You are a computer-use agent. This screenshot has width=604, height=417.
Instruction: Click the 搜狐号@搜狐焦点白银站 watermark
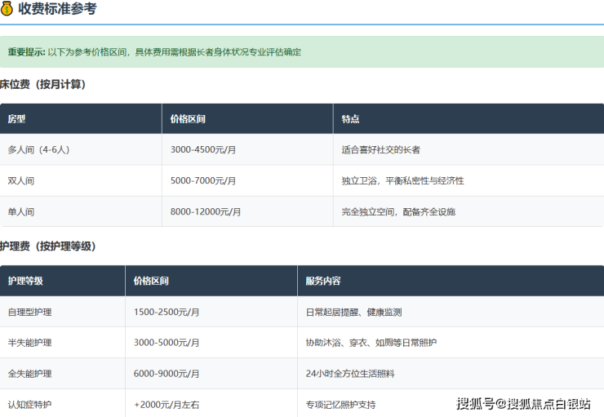pos(523,403)
